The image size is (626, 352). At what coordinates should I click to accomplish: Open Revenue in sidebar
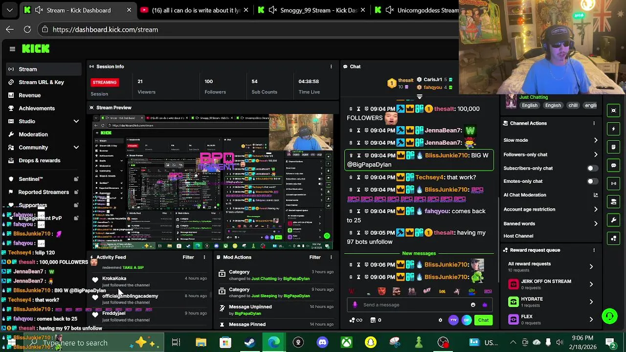43,95
